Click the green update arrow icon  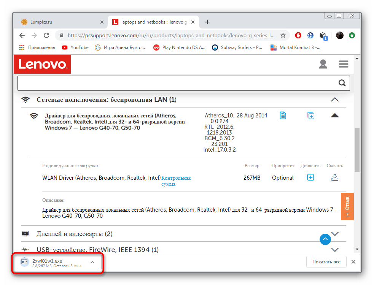[352, 35]
